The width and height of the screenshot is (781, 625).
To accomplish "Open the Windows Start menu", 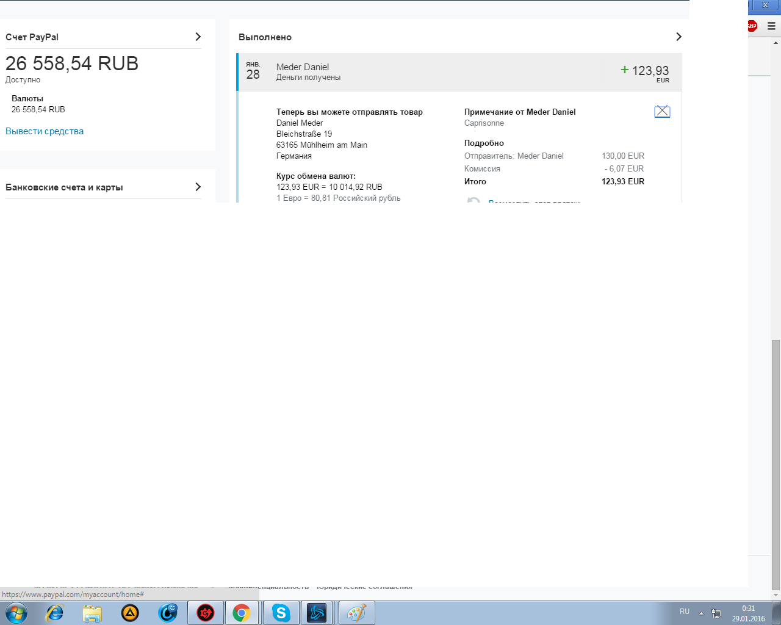I will [x=16, y=613].
